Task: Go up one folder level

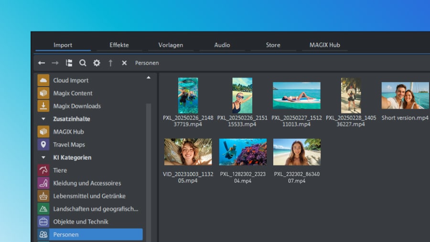Action: 110,63
